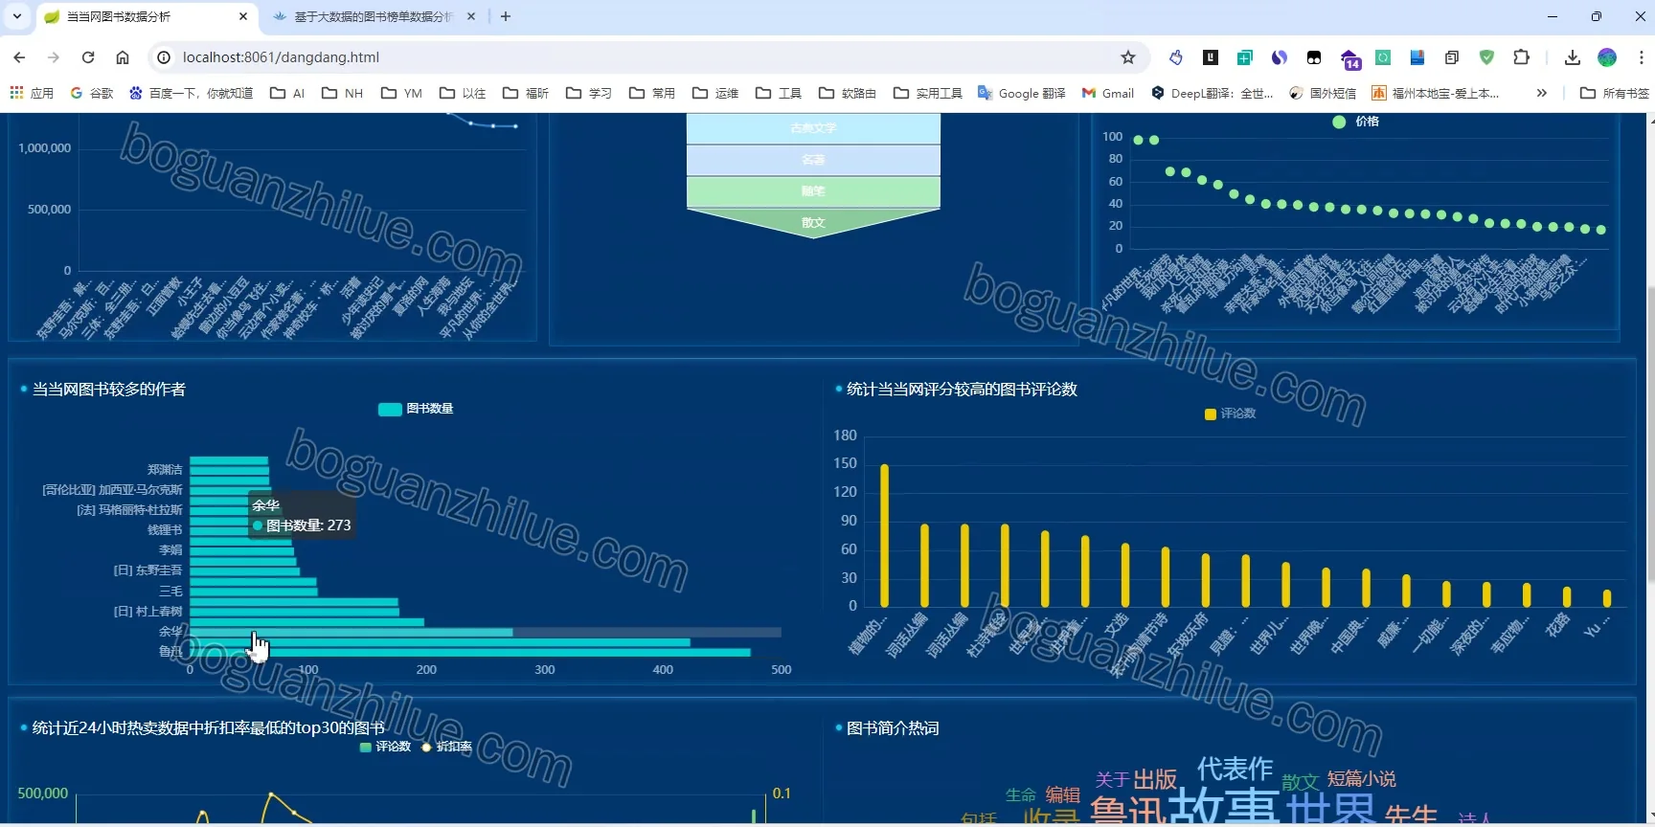Open the tab search dropdown arrow
The image size is (1655, 827).
(17, 16)
